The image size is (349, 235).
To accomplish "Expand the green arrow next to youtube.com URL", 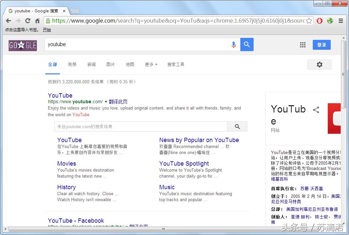I will click(106, 102).
